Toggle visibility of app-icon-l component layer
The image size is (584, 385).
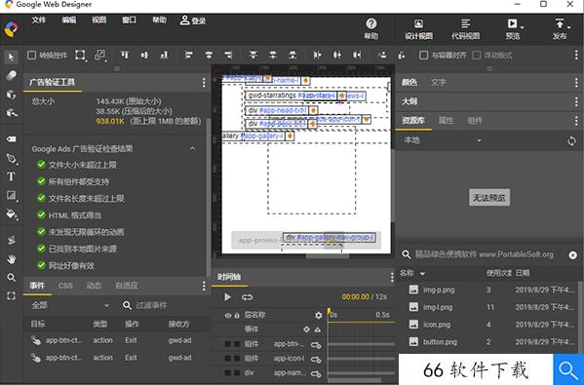point(227,359)
